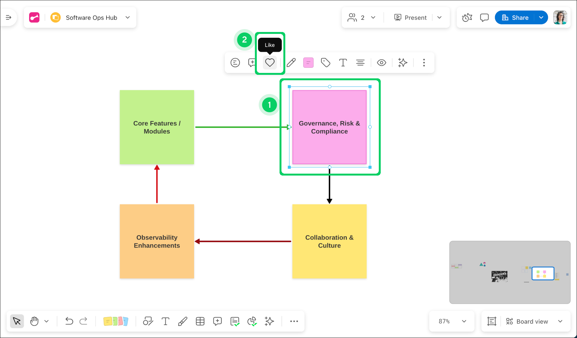Select the pencil edit icon

tap(291, 63)
